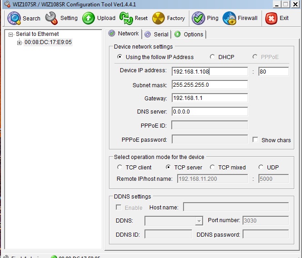This screenshot has height=258, width=302.
Task: Click the DDNS Host name field
Action: coord(236,207)
